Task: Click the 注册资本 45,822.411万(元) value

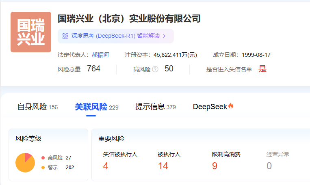Action: tap(176, 55)
